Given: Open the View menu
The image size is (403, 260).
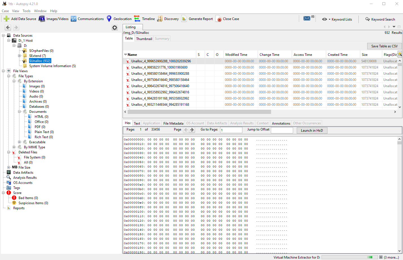Looking at the screenshot, I should [x=15, y=11].
